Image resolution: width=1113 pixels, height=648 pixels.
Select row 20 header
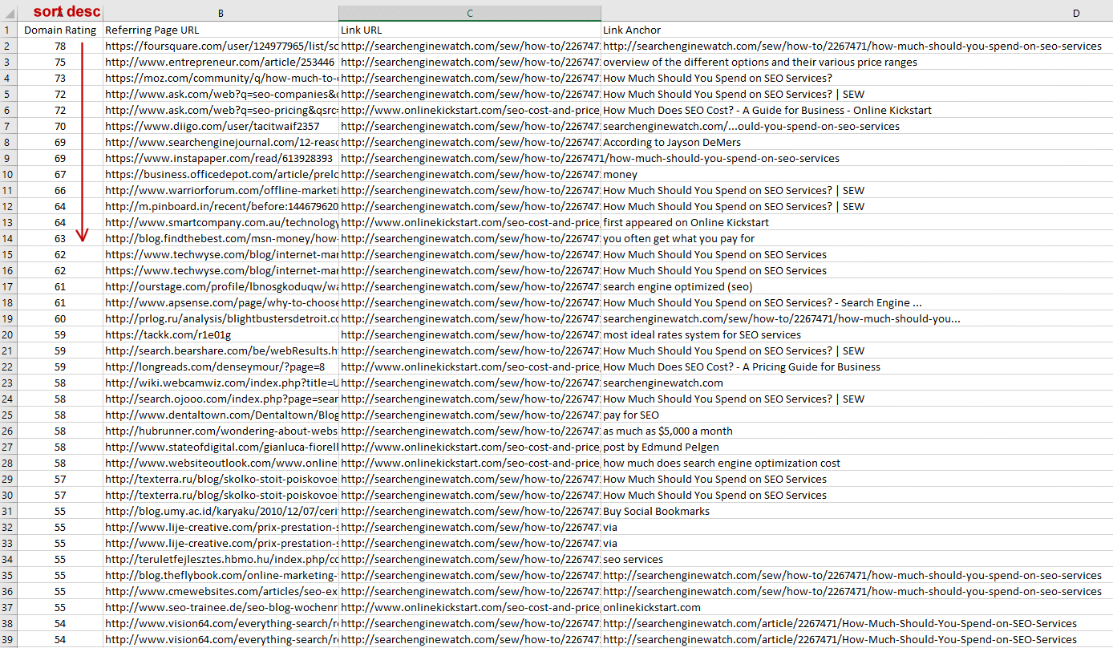click(8, 334)
